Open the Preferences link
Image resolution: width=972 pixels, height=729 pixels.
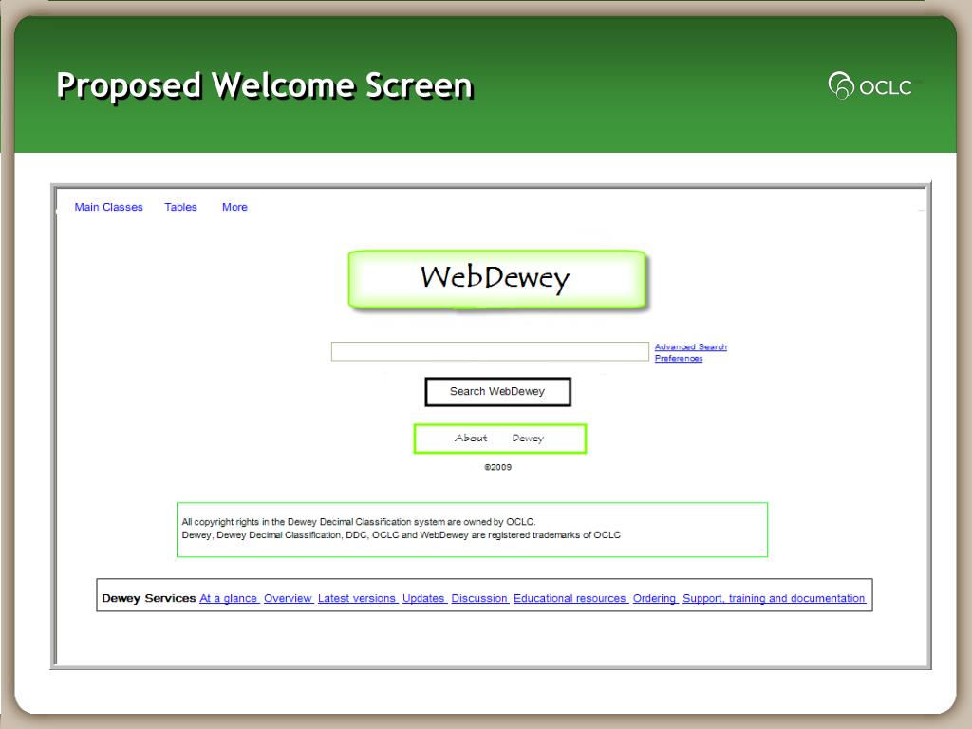[x=679, y=358]
